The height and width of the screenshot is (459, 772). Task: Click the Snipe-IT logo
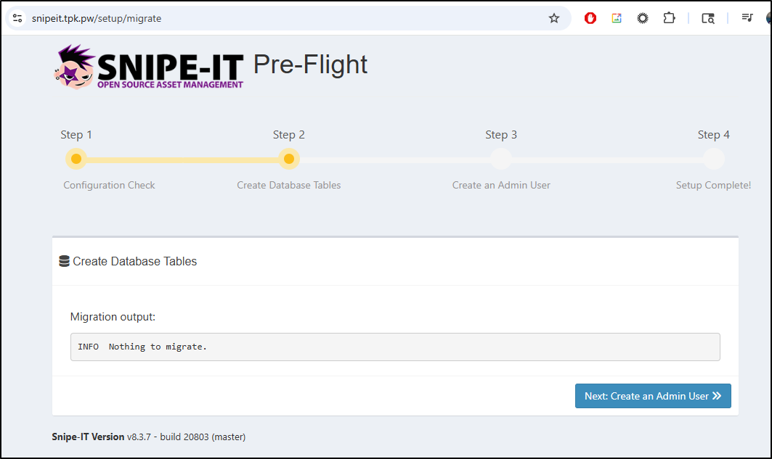click(149, 67)
